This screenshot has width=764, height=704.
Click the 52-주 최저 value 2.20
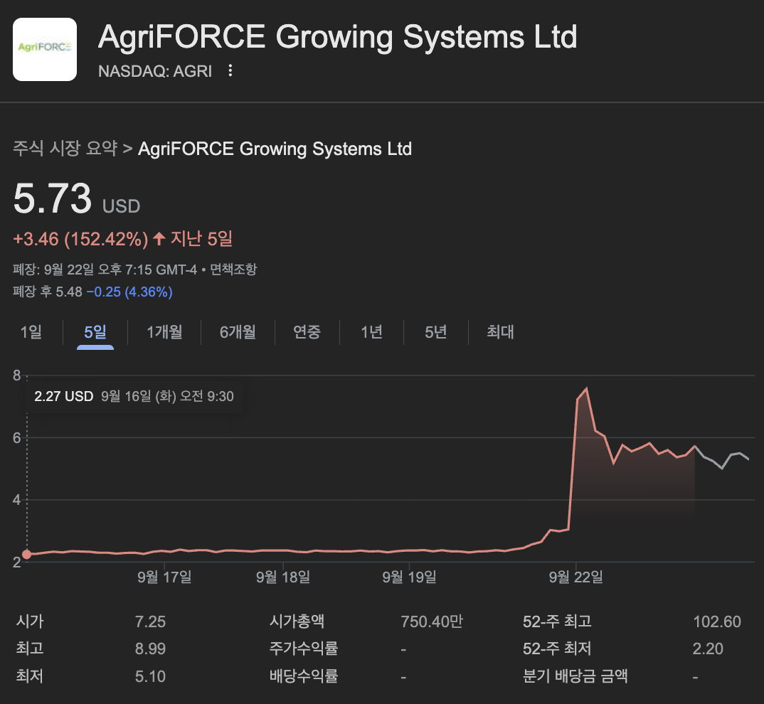pos(708,649)
